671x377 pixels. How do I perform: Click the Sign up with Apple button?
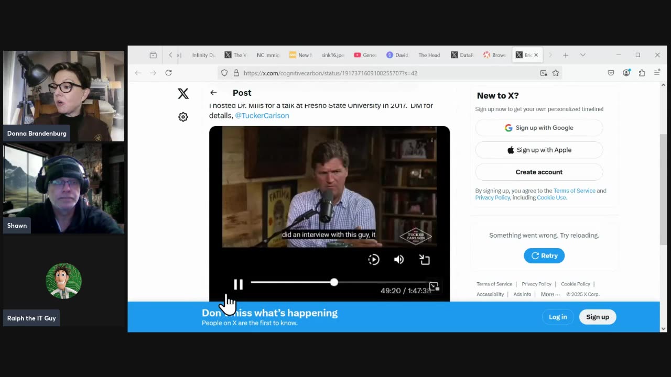[x=539, y=150]
